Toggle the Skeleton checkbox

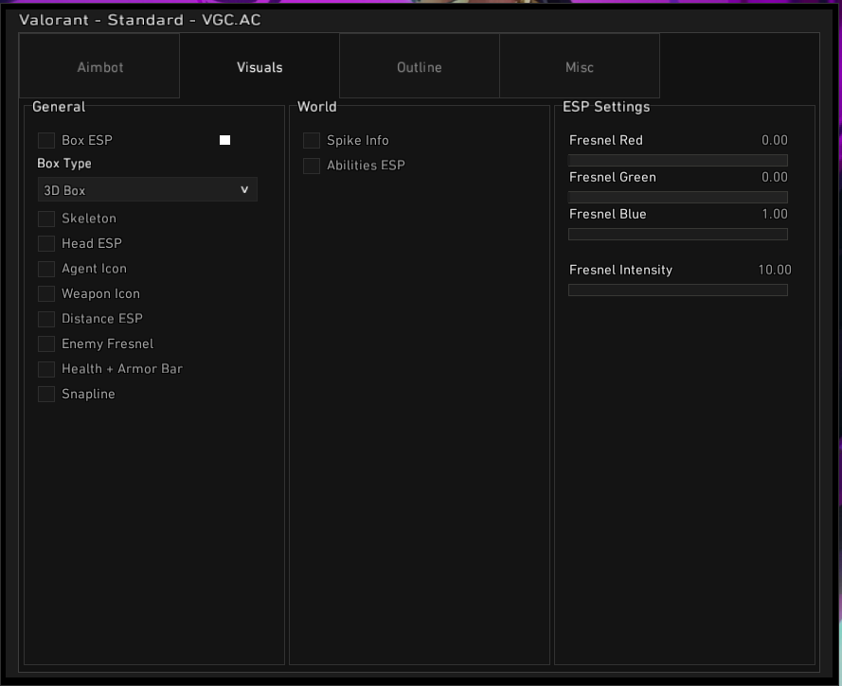click(46, 219)
